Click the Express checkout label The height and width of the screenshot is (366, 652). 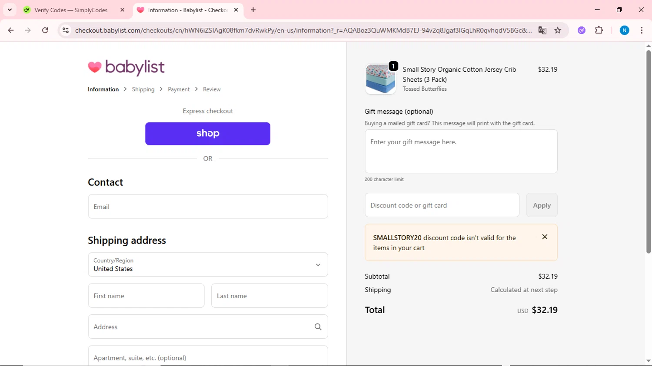(208, 111)
